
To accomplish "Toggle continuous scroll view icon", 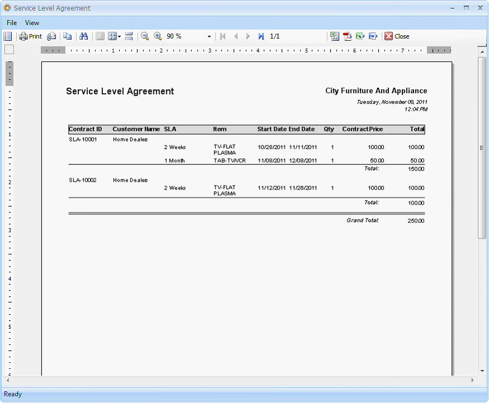I will click(x=129, y=36).
